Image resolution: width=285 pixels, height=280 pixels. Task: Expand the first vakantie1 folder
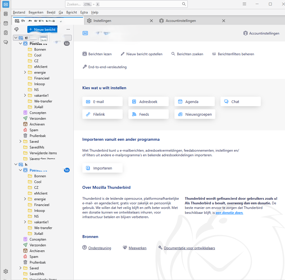click(x=25, y=95)
